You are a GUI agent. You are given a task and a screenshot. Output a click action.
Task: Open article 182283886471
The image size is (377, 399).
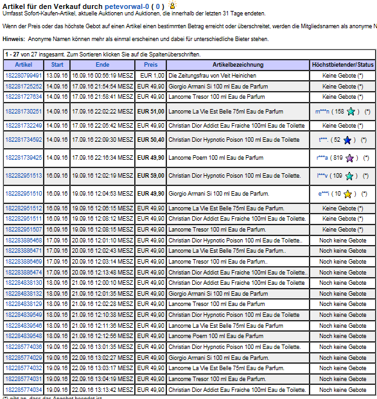click(x=23, y=251)
